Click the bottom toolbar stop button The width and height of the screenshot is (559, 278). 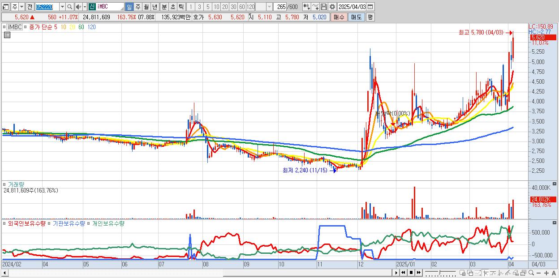coord(411,273)
